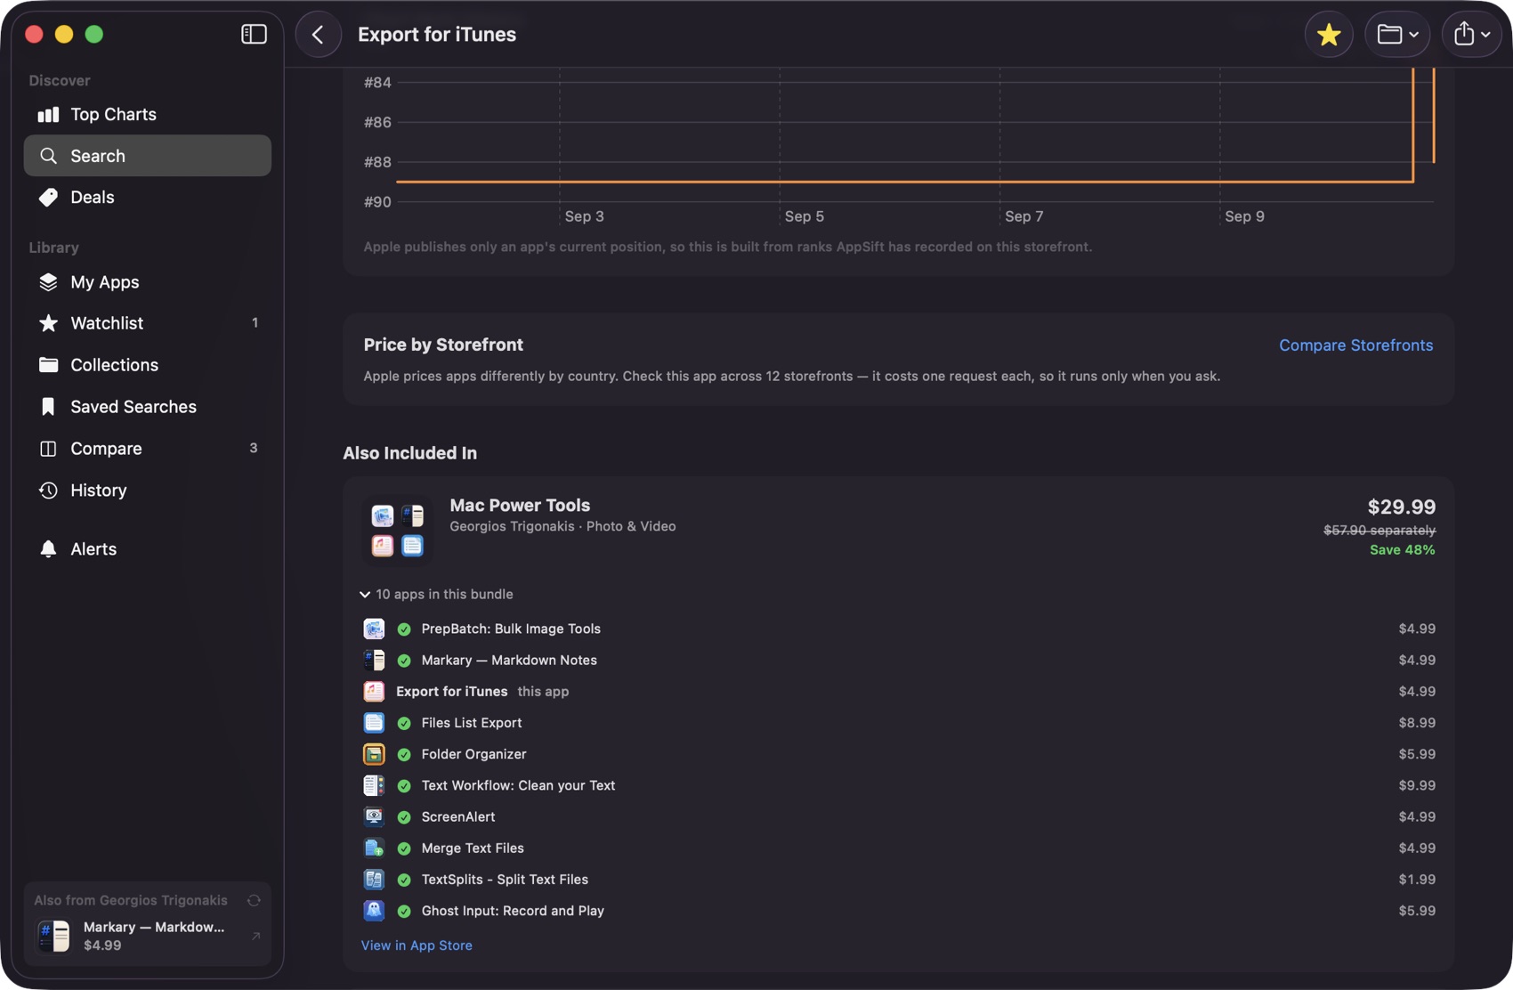Screen dimensions: 1513x990
Task: Click the Text Workflow app icon
Action: pyautogui.click(x=374, y=785)
